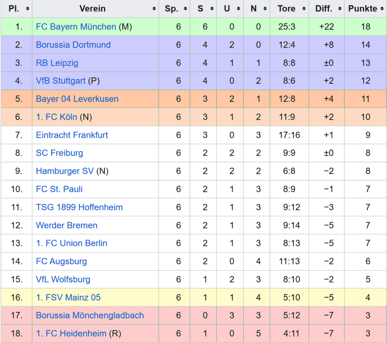Sort by Diff. column arrows
The width and height of the screenshot is (387, 343).
(340, 9)
